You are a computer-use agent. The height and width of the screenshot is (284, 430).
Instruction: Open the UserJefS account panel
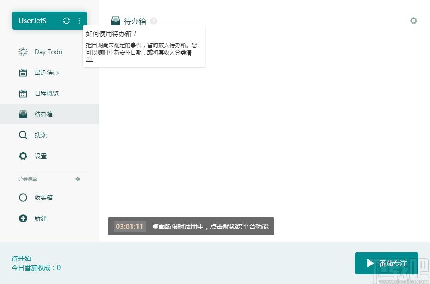click(x=49, y=20)
